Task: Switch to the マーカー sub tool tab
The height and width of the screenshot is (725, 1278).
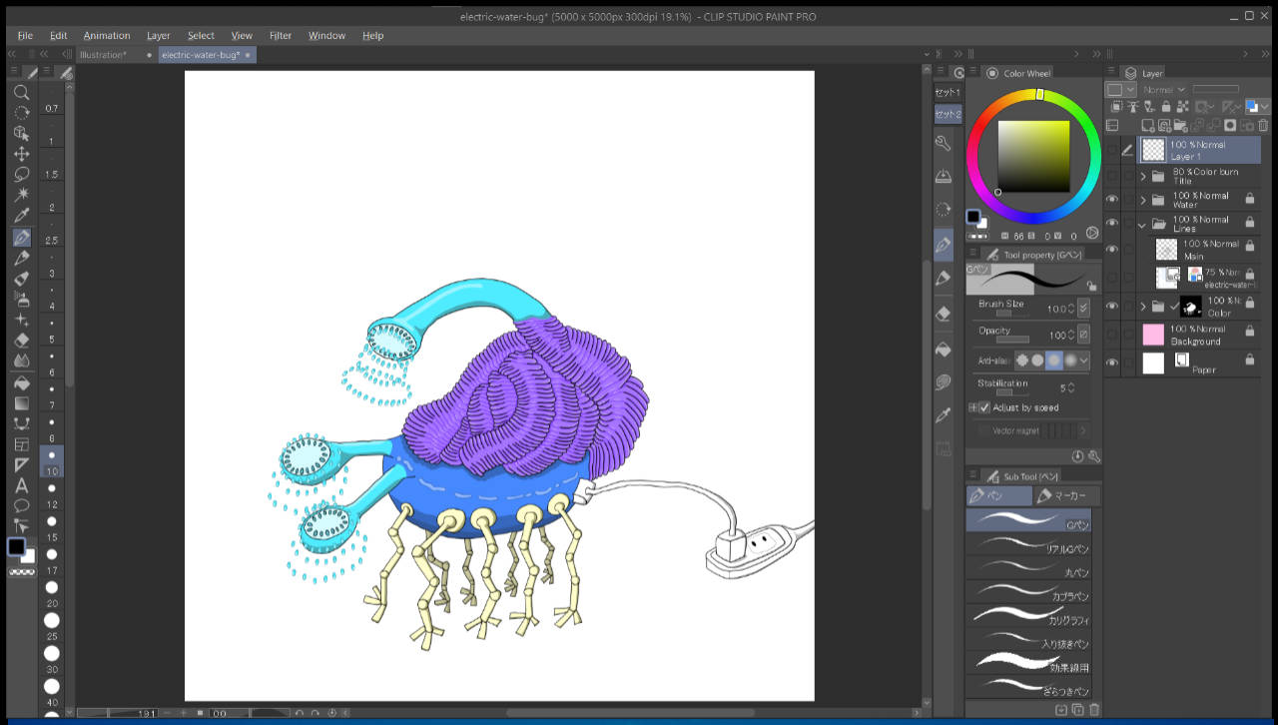Action: click(1067, 495)
